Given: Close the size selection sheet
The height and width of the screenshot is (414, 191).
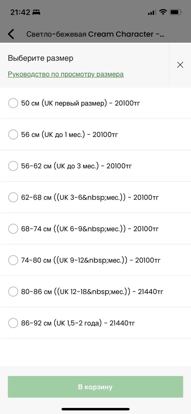Looking at the screenshot, I should point(180,65).
